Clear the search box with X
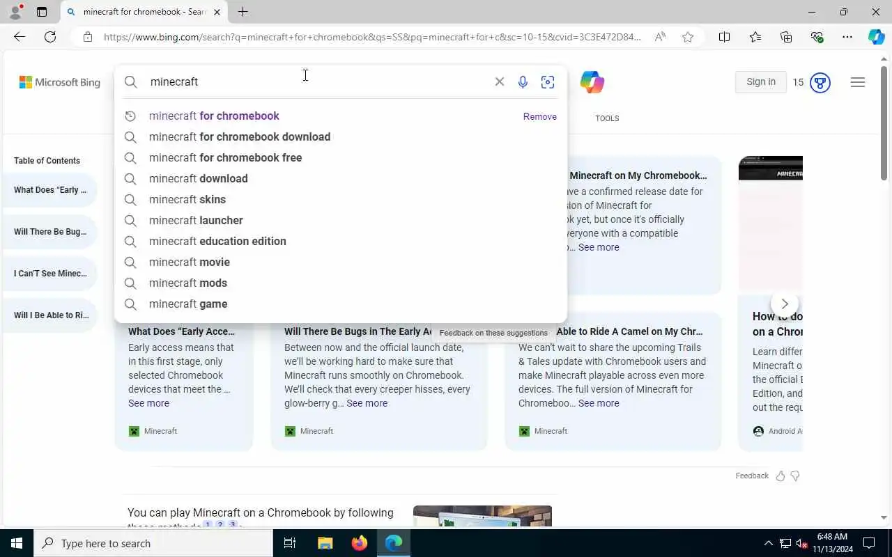The width and height of the screenshot is (892, 557). (500, 81)
